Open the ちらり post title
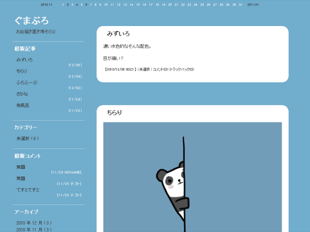Viewport: 310px width, 232px height. click(x=114, y=113)
